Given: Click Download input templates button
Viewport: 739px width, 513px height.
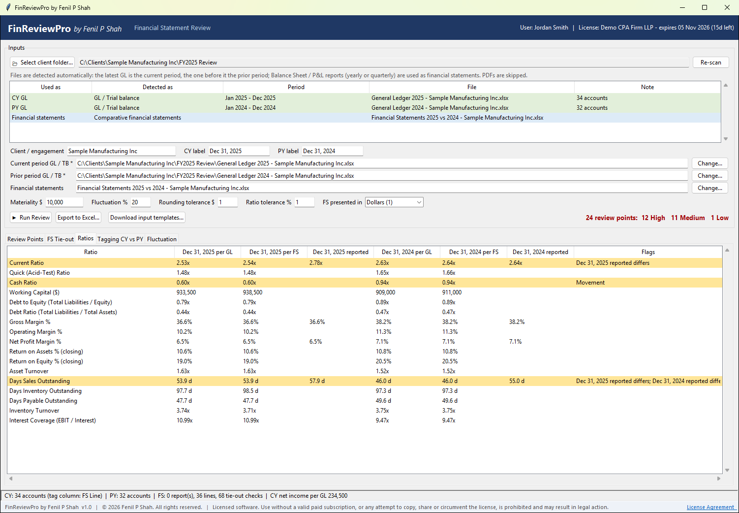Looking at the screenshot, I should [147, 218].
